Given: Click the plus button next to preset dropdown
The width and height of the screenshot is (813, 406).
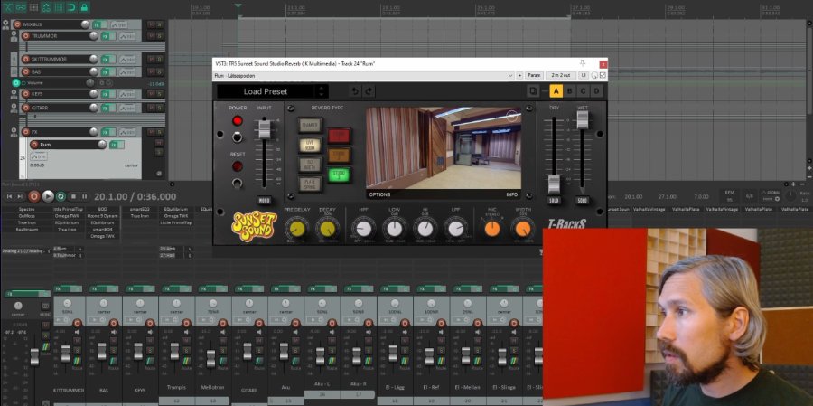Looking at the screenshot, I should 519,75.
